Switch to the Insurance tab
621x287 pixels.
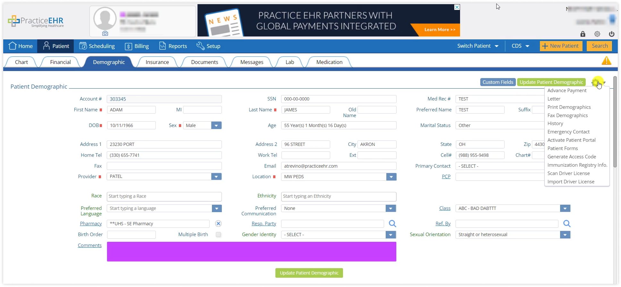pos(157,62)
